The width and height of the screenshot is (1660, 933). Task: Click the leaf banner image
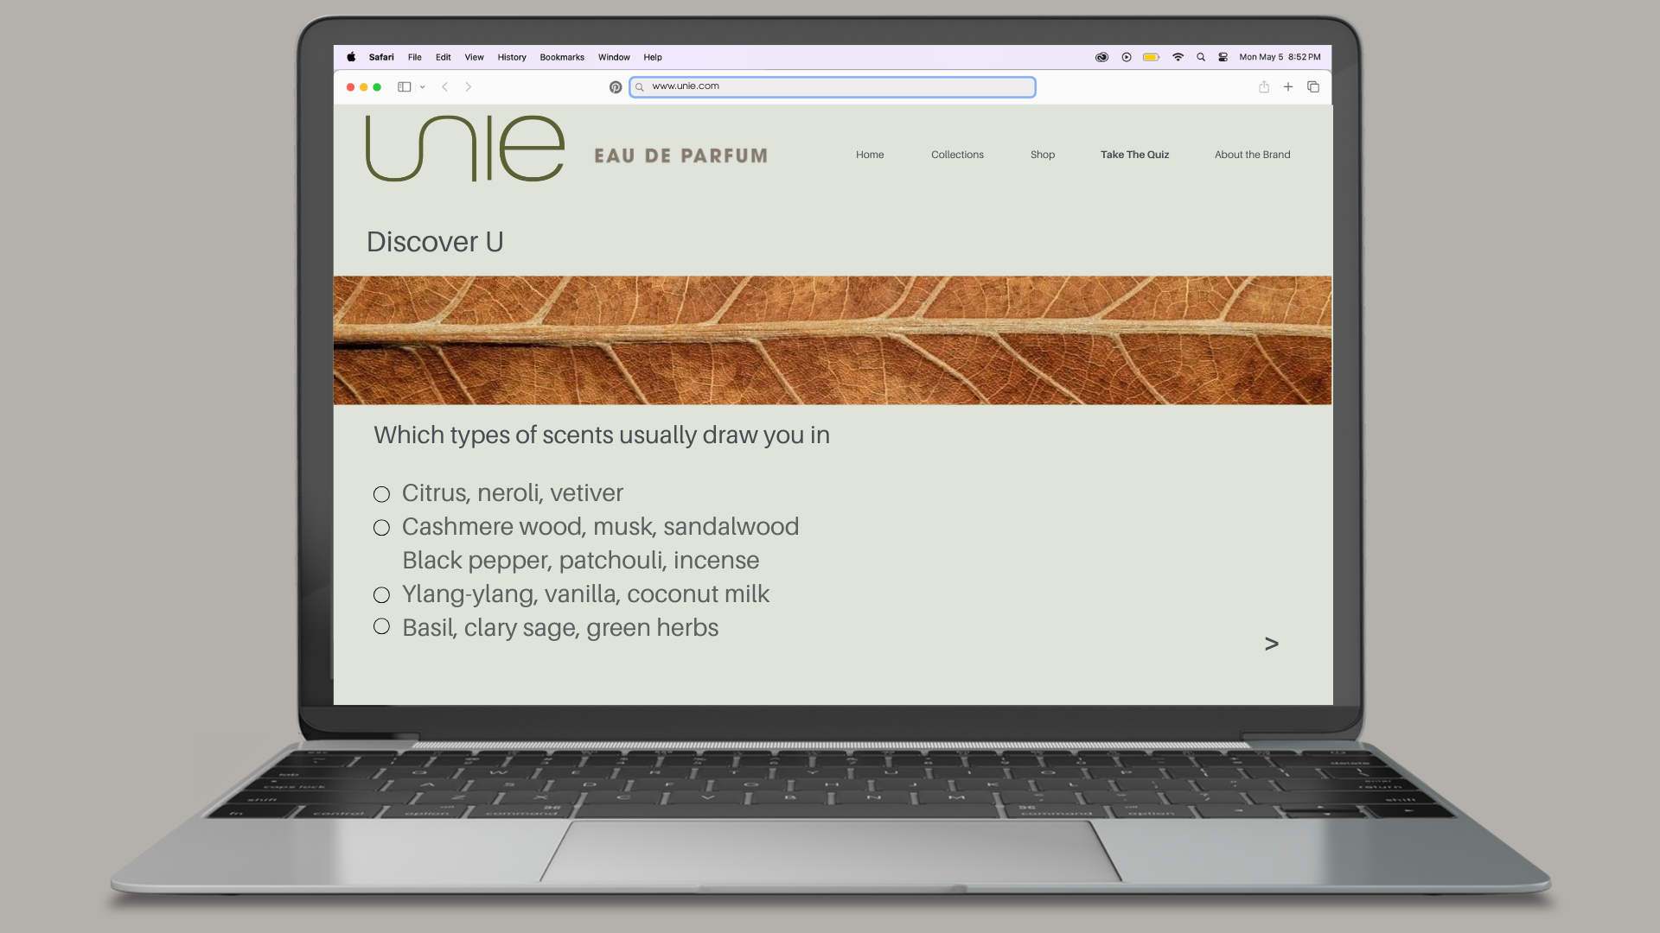tap(833, 340)
